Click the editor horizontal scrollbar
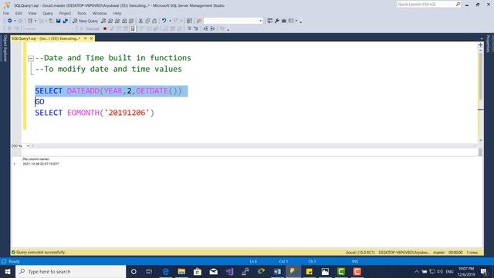This screenshot has height=278, width=494. 254,146
